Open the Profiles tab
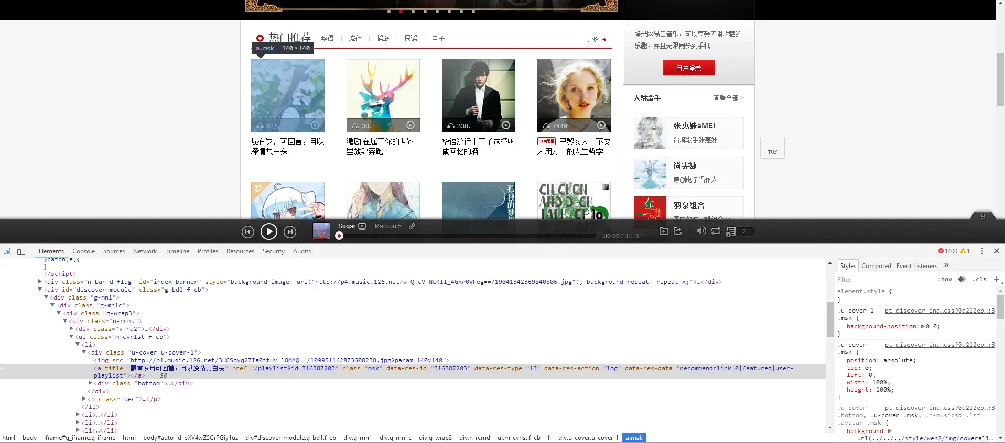The image size is (1005, 443). click(x=208, y=251)
